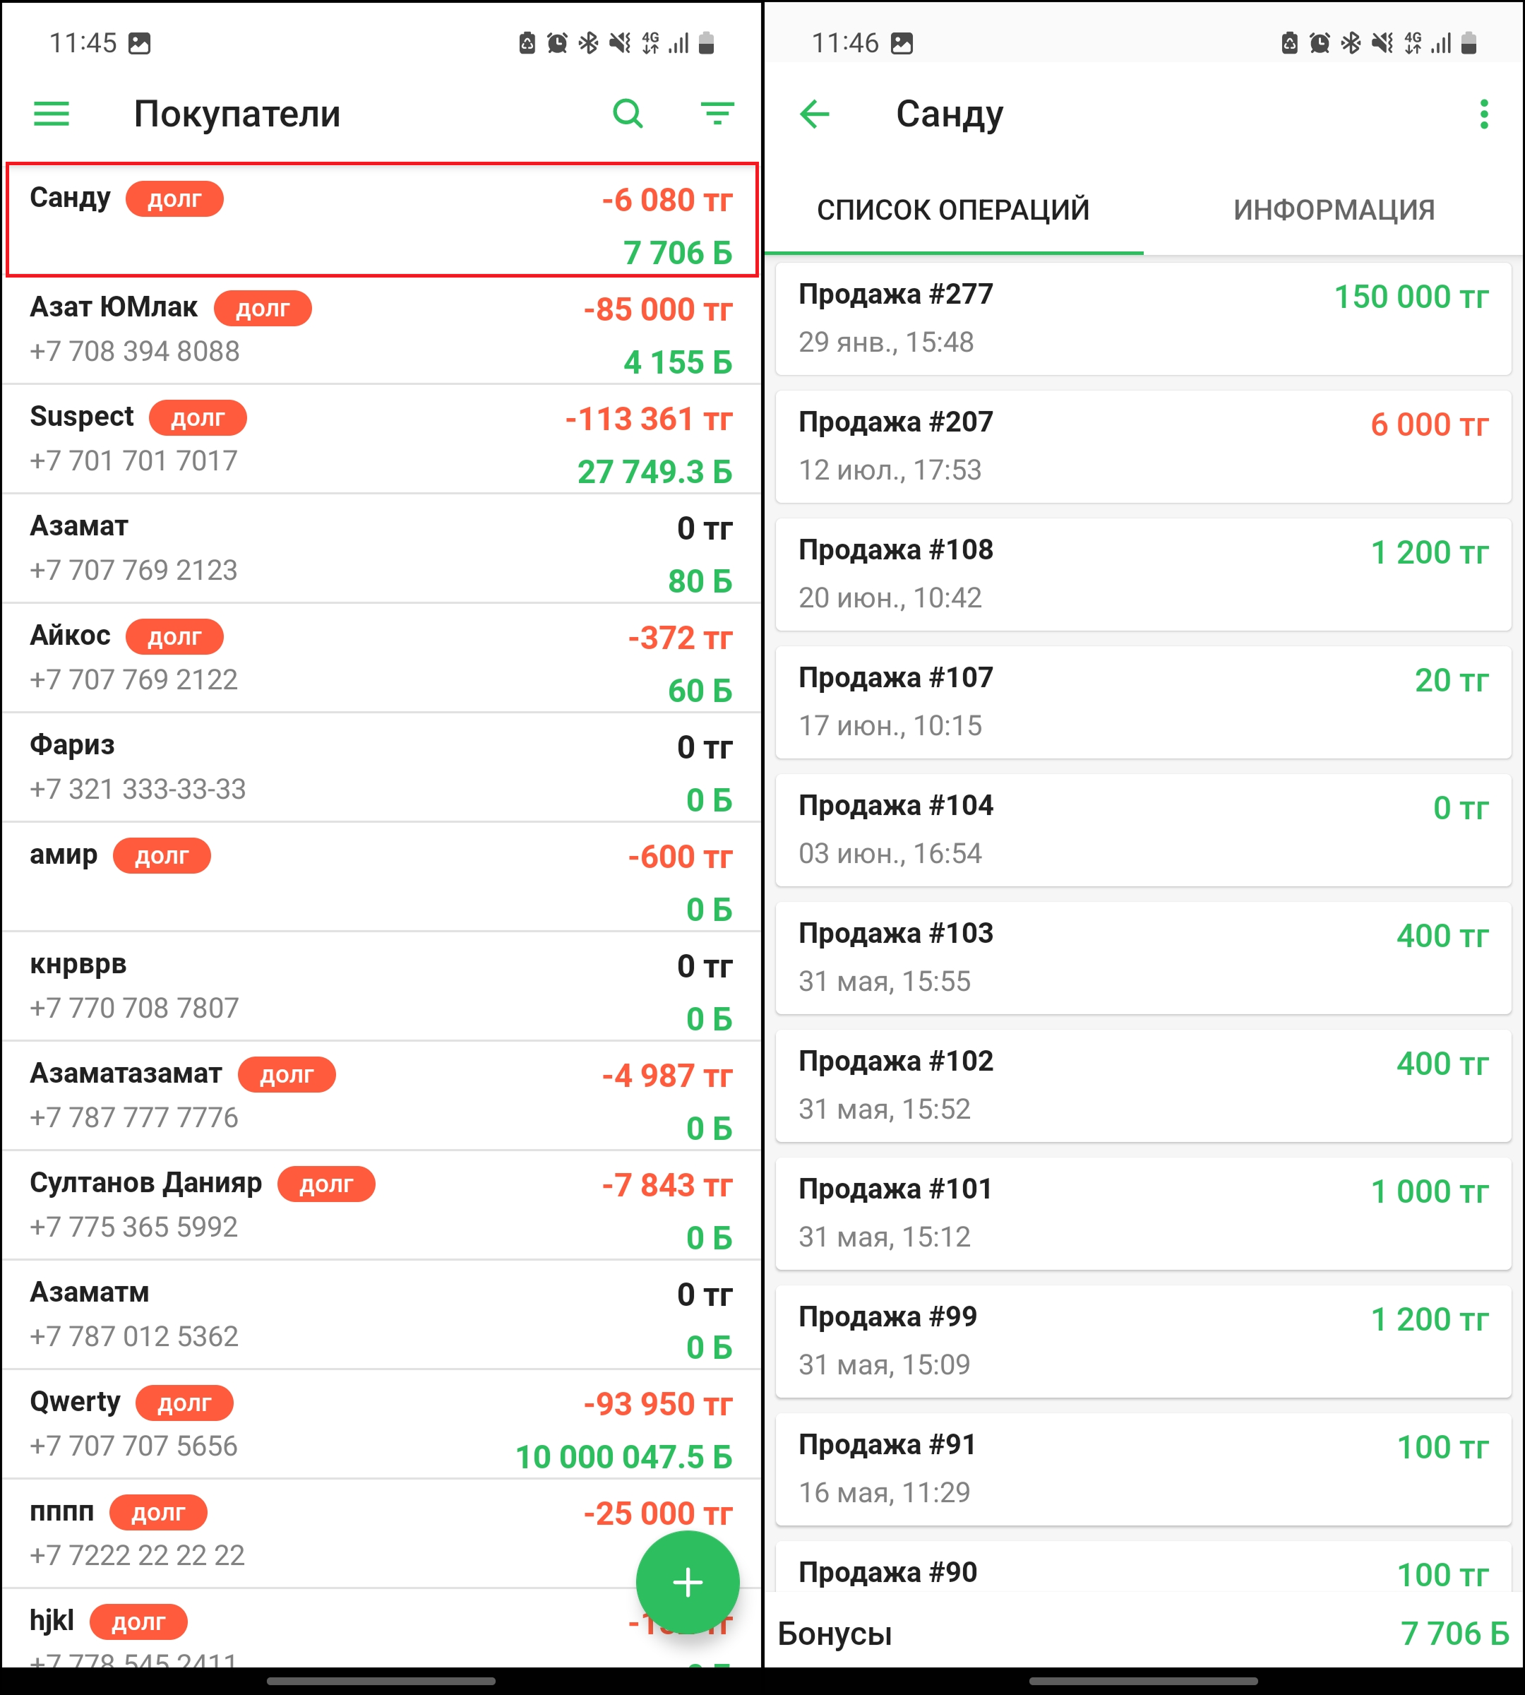Image resolution: width=1525 pixels, height=1695 pixels.
Task: Open Продажа #277 operation
Action: (x=1143, y=319)
